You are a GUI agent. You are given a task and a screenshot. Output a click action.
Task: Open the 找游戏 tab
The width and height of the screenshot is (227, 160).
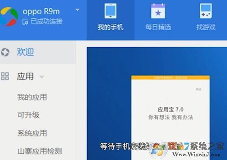point(206,20)
